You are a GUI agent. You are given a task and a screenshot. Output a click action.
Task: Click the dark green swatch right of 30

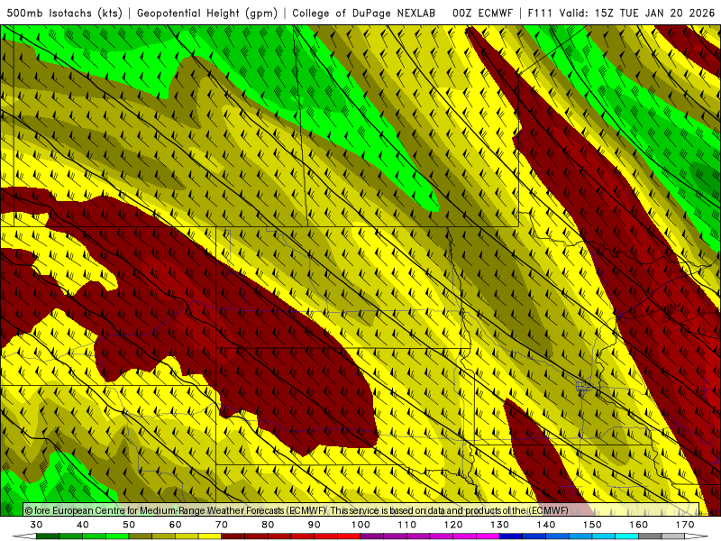point(48,536)
